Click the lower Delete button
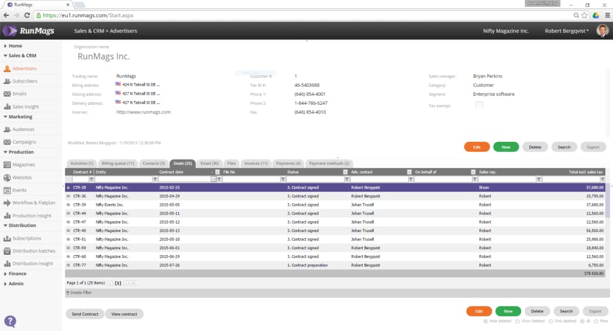The image size is (613, 331). (x=537, y=311)
